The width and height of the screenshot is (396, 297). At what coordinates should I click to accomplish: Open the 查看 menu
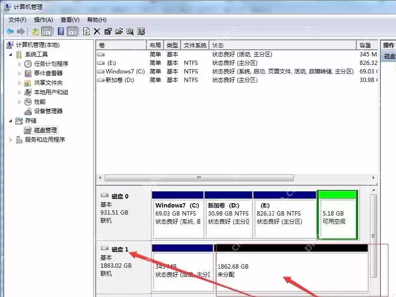[x=69, y=19]
